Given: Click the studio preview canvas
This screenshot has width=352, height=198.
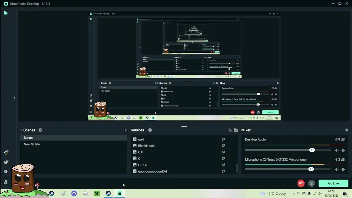Looking at the screenshot, I should click(184, 66).
